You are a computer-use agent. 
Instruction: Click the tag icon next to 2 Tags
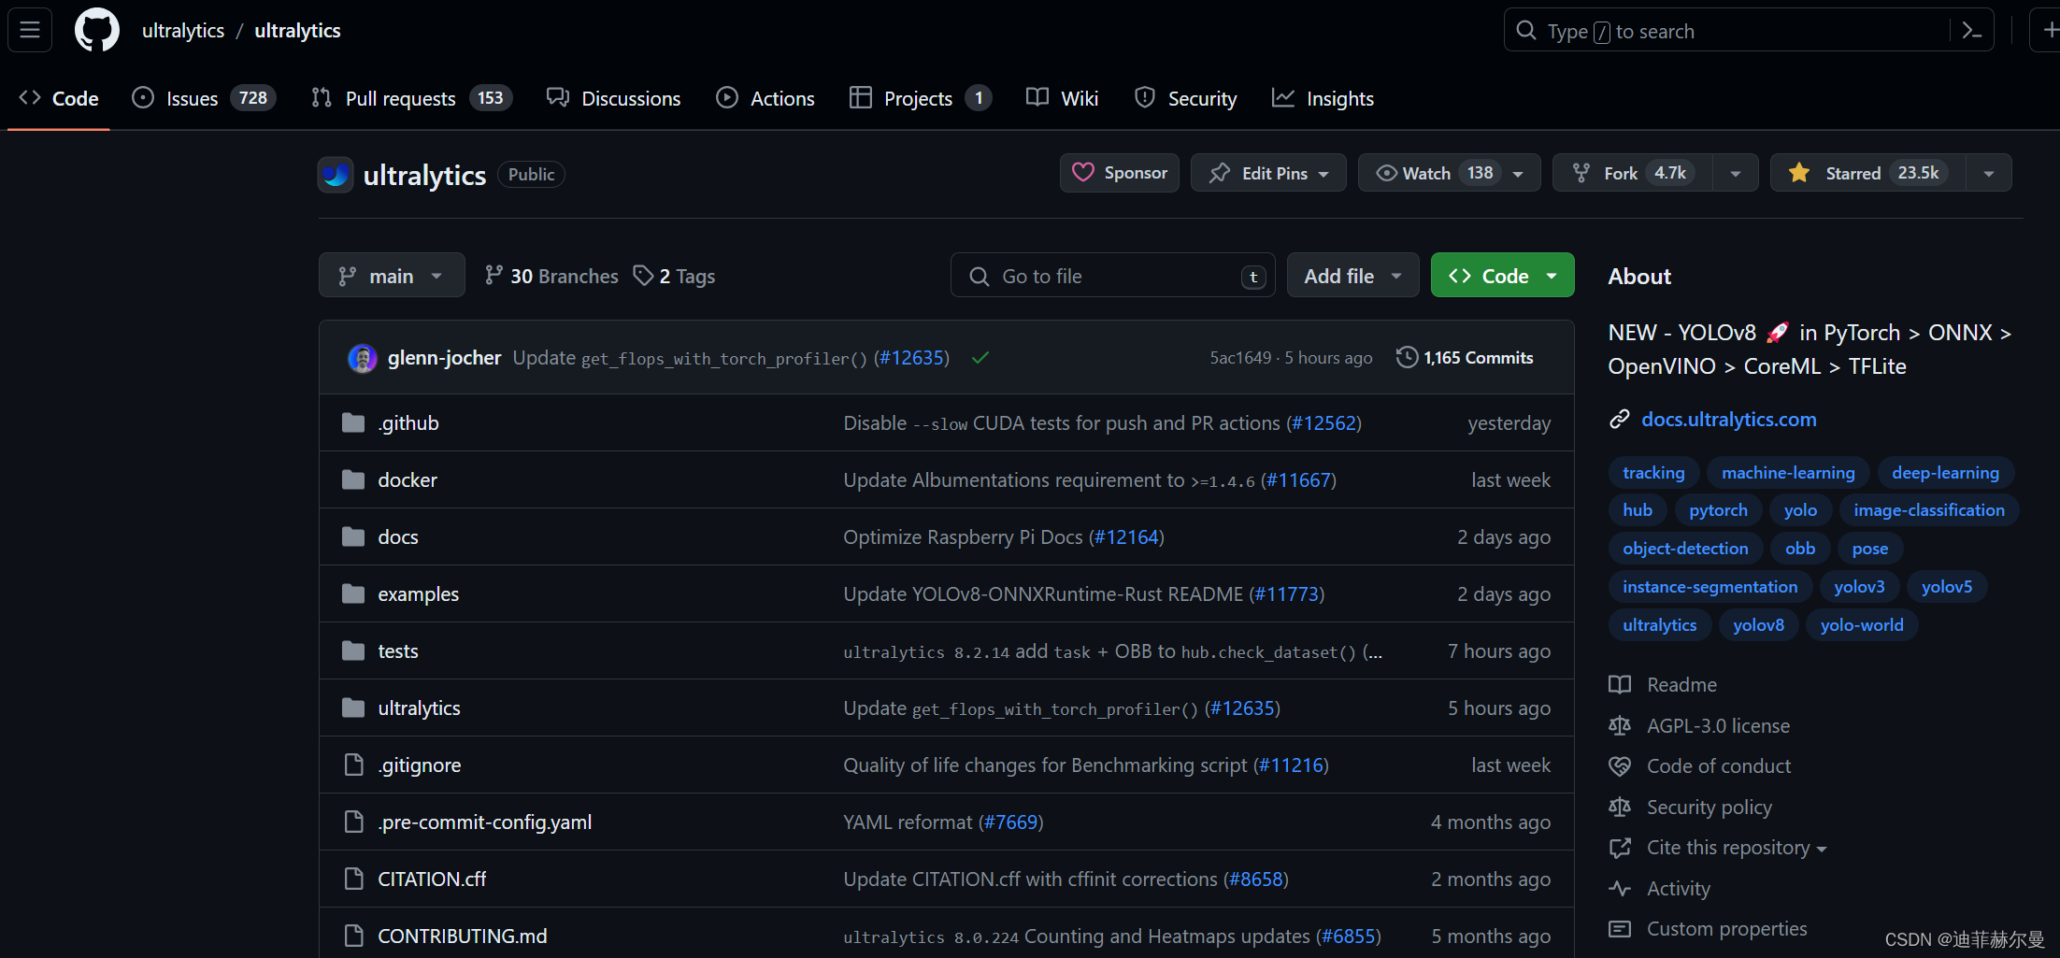click(643, 276)
